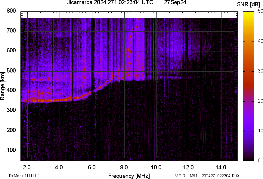Click the black bottom of the SNR colorbar

pyautogui.click(x=248, y=159)
